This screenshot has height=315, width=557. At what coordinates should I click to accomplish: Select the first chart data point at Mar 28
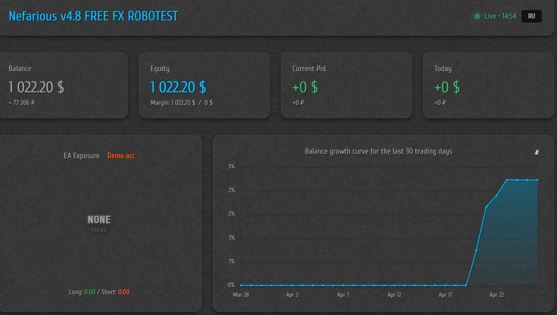coord(241,285)
